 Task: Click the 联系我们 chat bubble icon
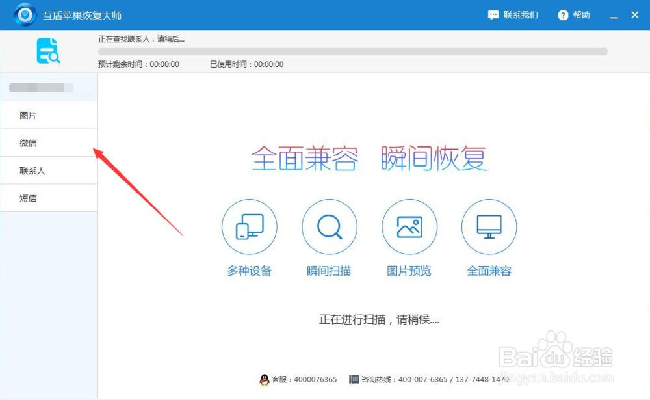[492, 14]
